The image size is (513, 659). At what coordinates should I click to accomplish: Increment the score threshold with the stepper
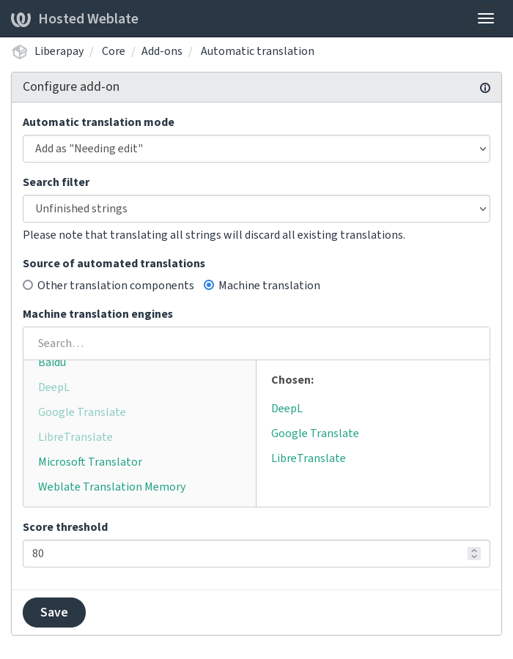474,550
